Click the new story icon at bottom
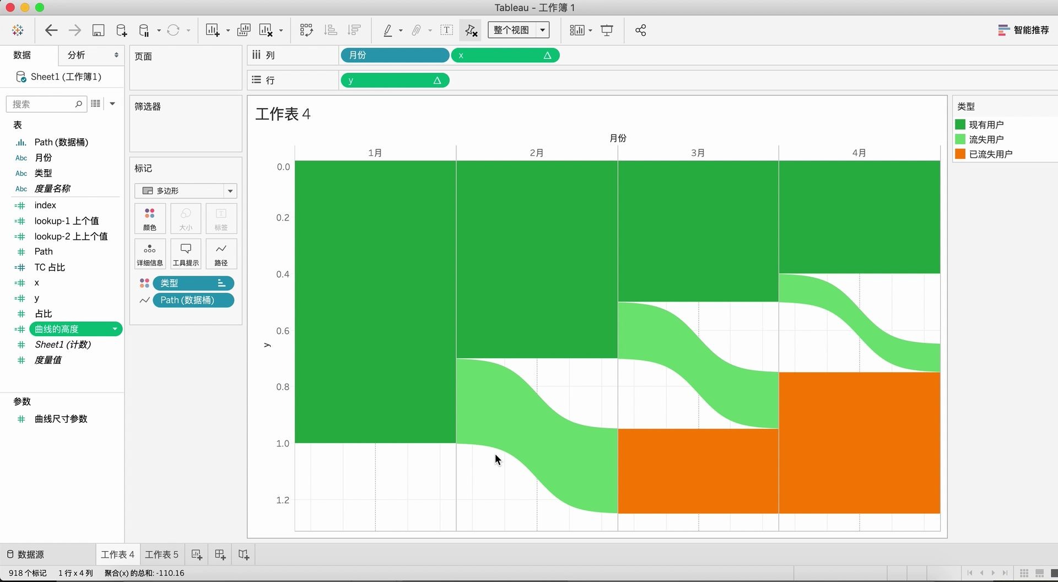The image size is (1058, 582). (x=244, y=554)
